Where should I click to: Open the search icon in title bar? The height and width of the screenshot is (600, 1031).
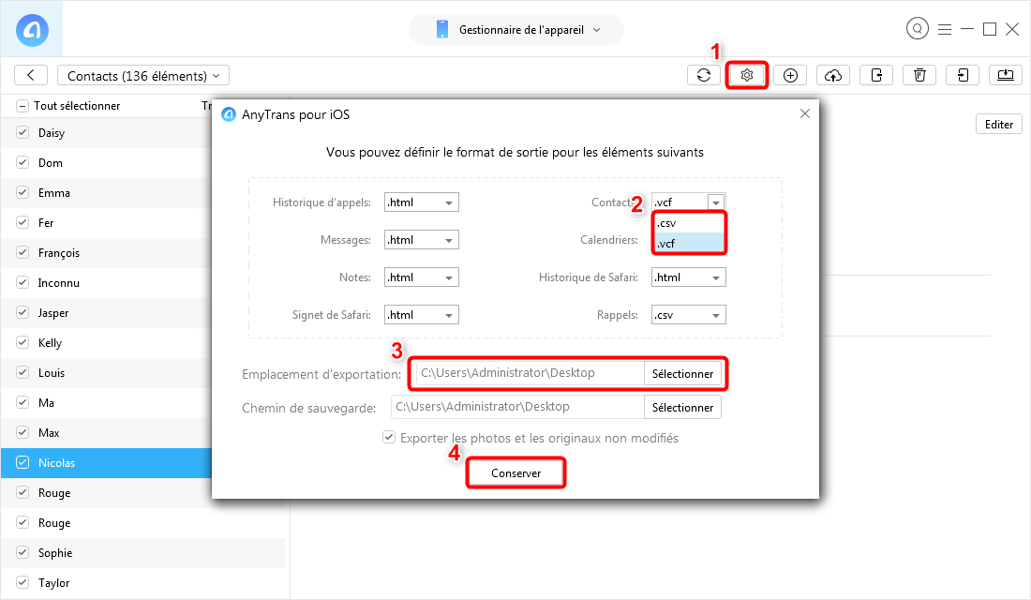coord(918,29)
